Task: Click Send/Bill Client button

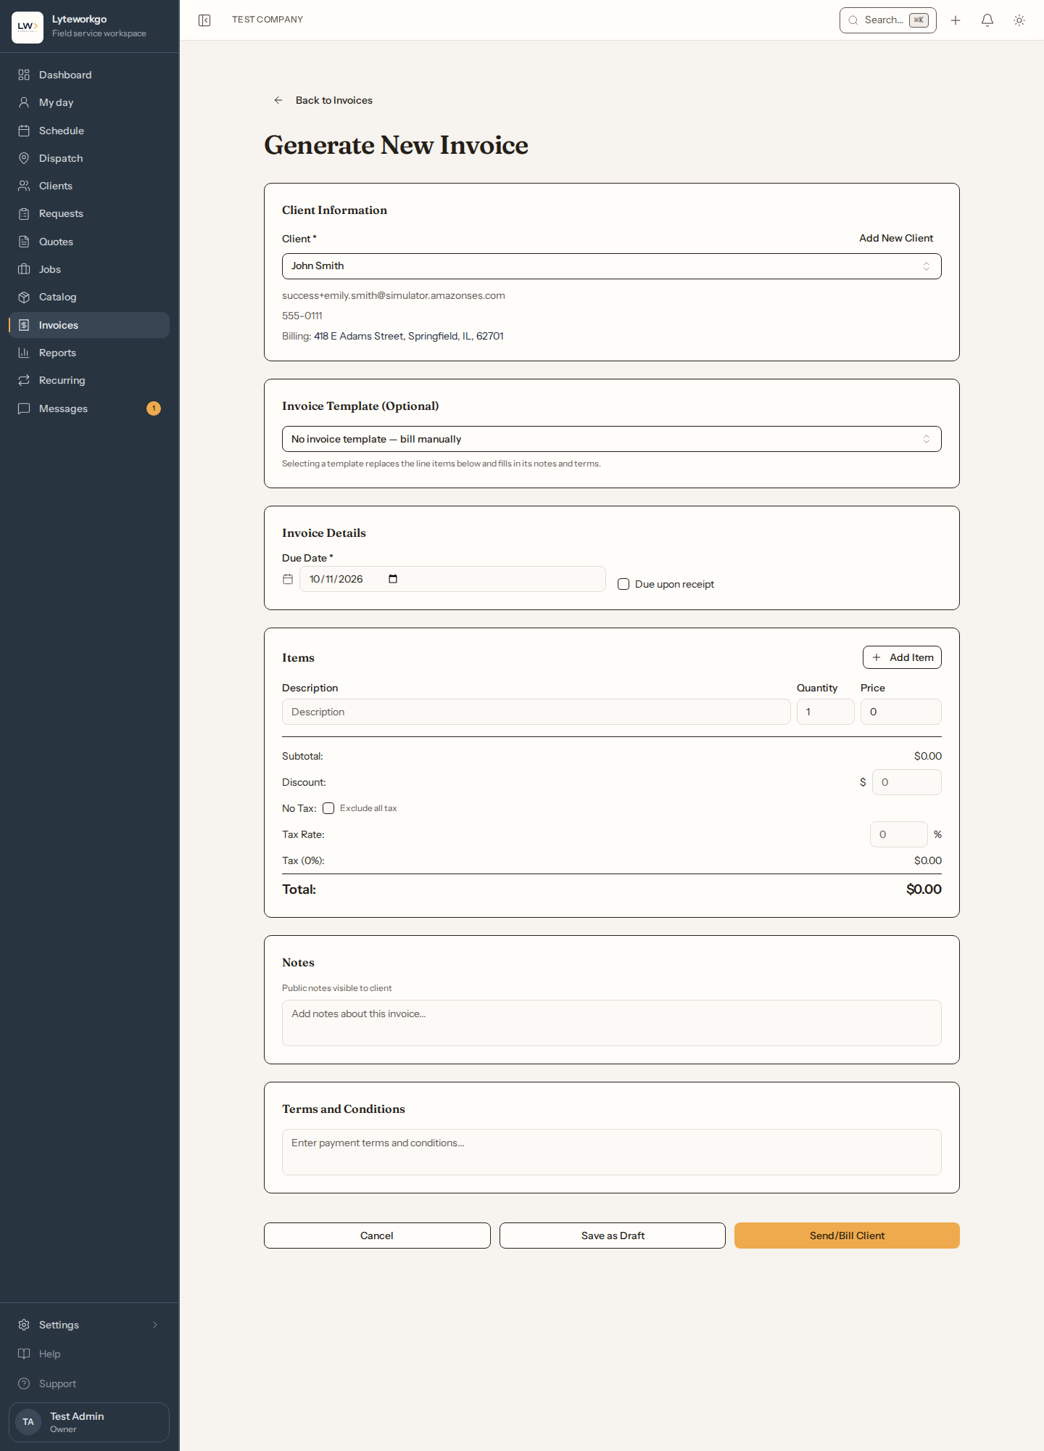Action: pos(847,1236)
